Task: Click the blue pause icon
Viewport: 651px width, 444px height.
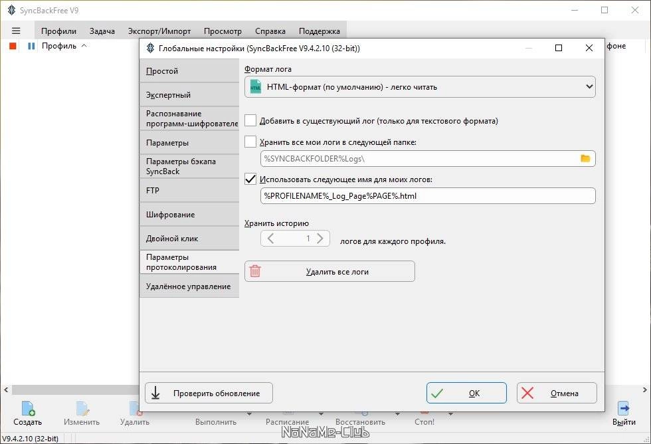Action: 31,46
